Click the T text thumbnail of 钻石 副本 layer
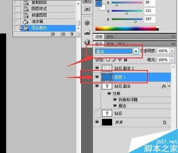178x153 pixels. [107, 86]
